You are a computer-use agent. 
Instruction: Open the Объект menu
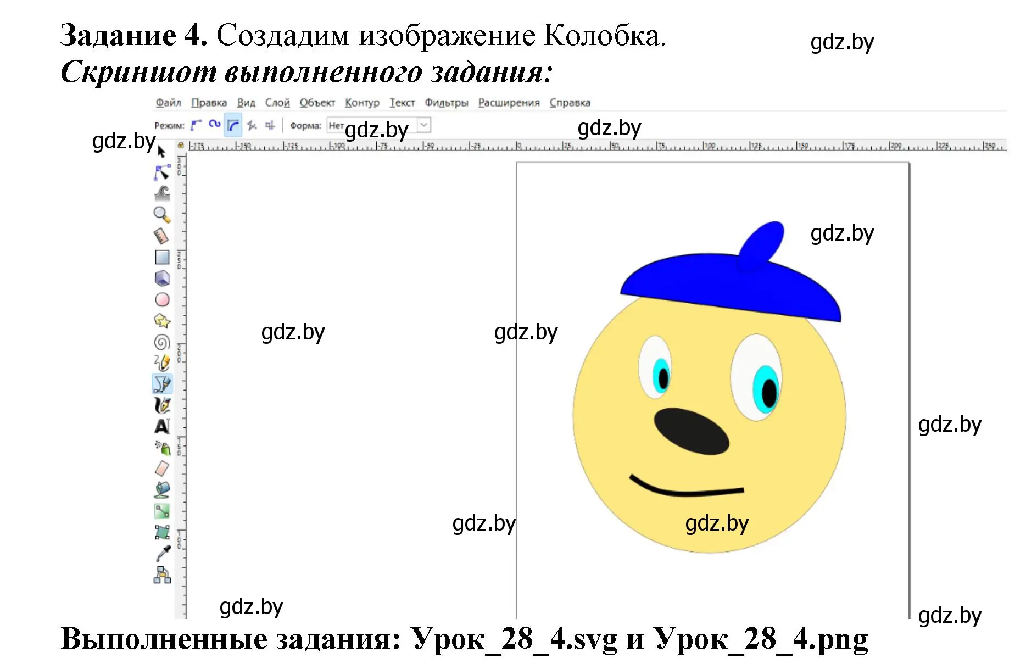pos(317,103)
